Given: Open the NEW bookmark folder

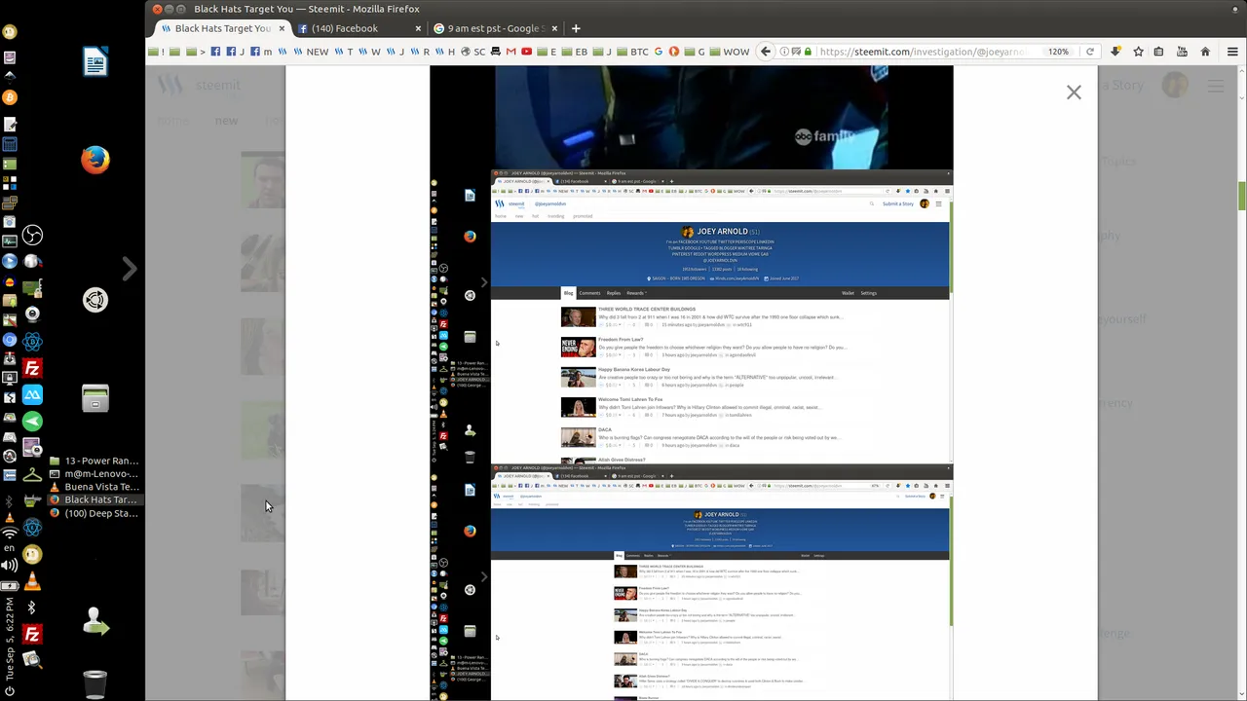Looking at the screenshot, I should [311, 52].
